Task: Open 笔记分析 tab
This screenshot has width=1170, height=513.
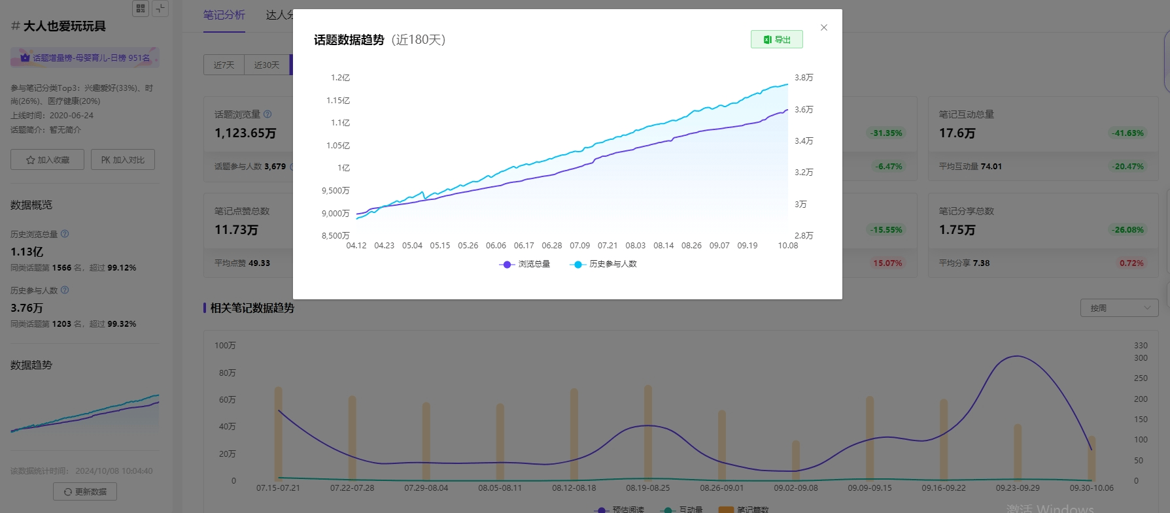Action: pos(224,15)
